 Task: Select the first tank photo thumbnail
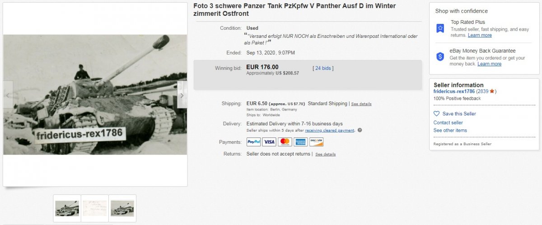tap(67, 208)
